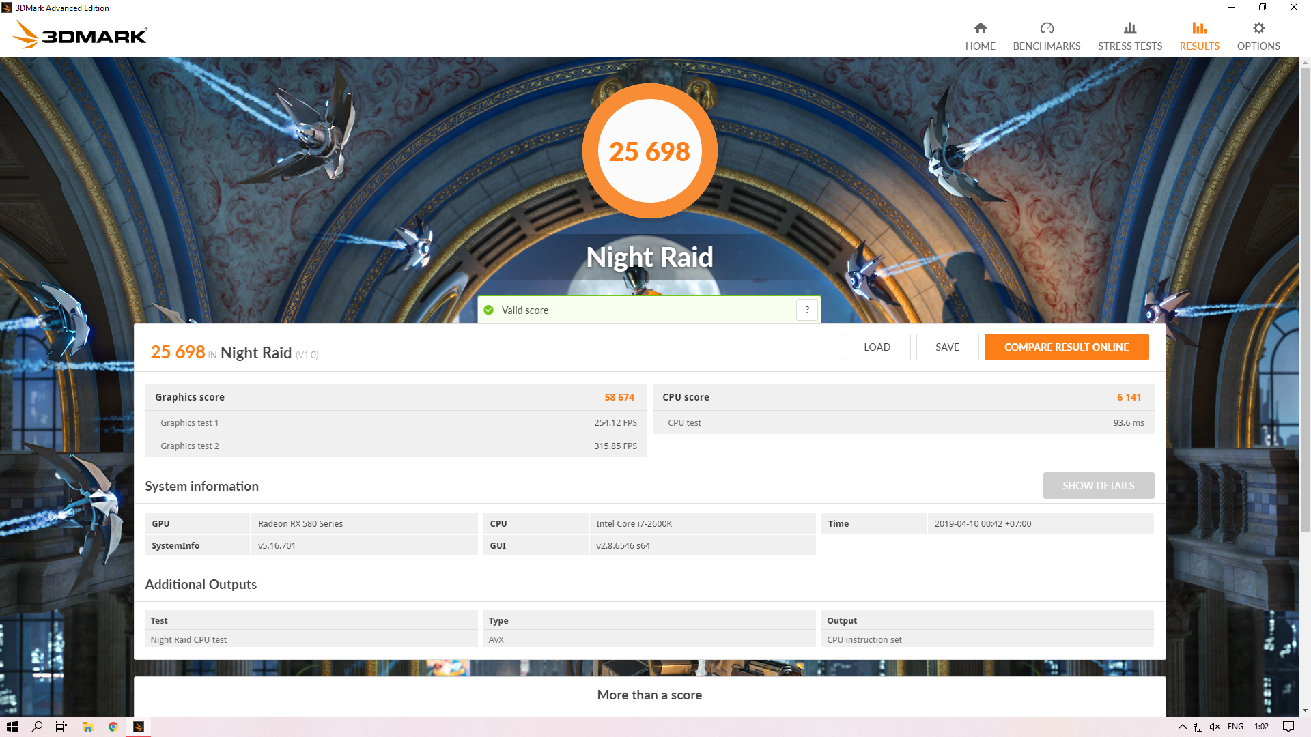Click the Home house icon
The width and height of the screenshot is (1311, 737).
tap(980, 28)
